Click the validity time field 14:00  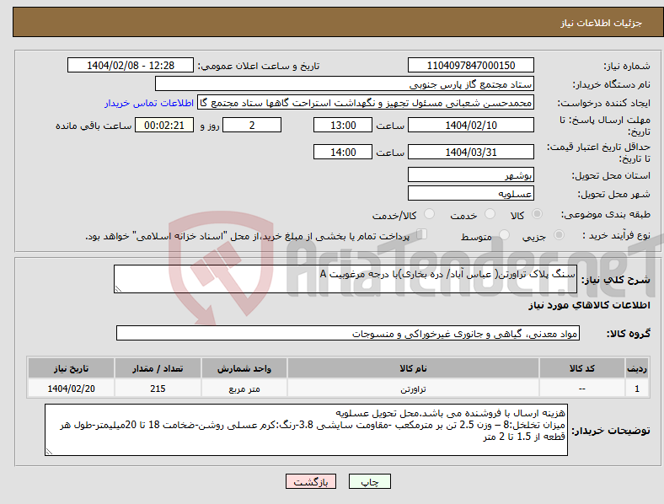343,152
